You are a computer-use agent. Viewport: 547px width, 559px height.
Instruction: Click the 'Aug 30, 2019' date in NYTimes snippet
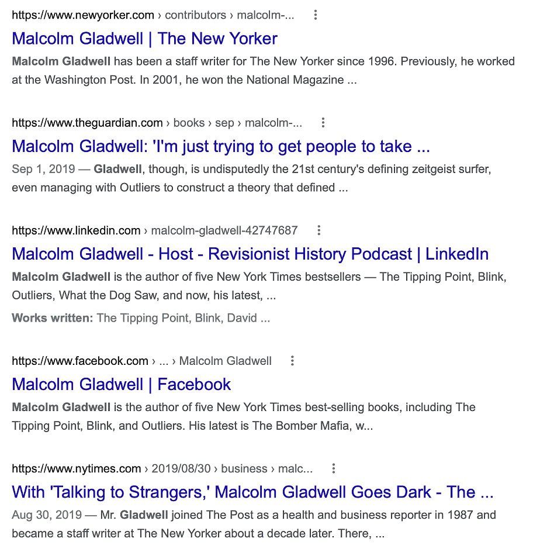(46, 515)
